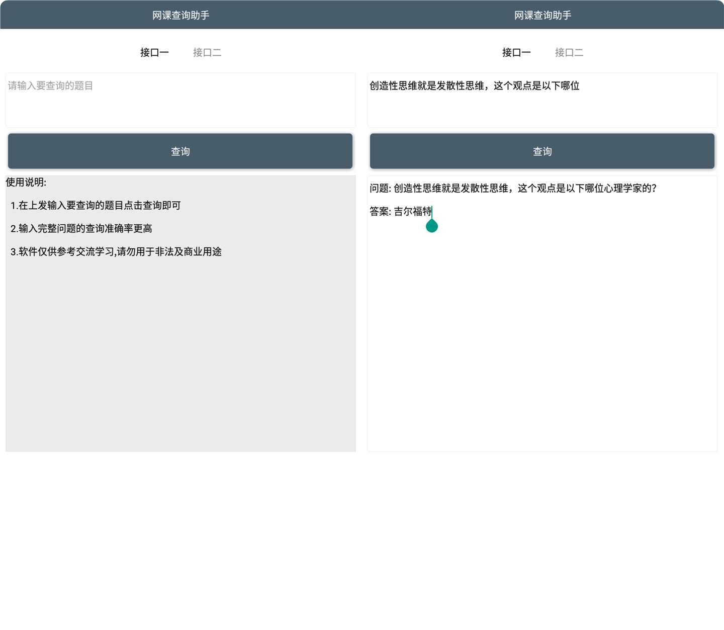The image size is (724, 630).
Task: Click blank white area below the answer
Action: tap(542, 342)
